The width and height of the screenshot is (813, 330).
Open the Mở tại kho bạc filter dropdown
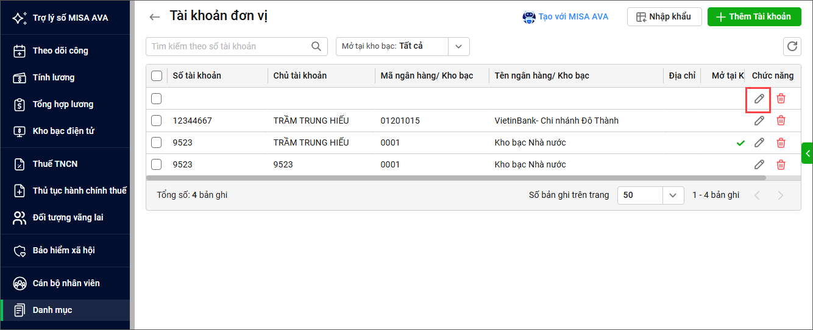[x=458, y=46]
